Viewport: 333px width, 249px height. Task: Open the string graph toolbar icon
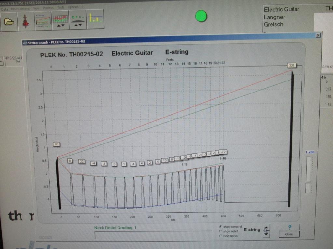point(43,21)
